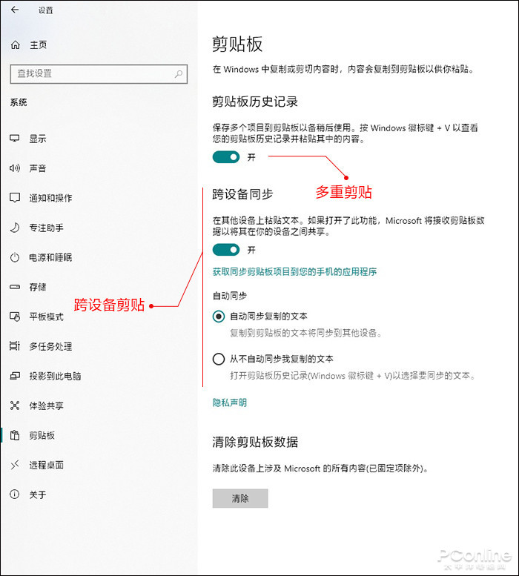The width and height of the screenshot is (519, 576).
Task: Open Sound (声音) speaker icon
Action: 15,168
